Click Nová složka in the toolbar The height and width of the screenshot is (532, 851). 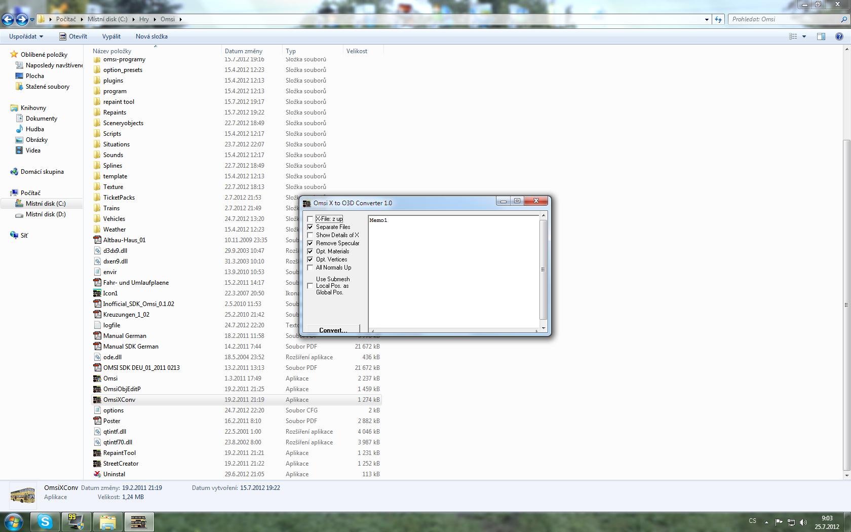pyautogui.click(x=151, y=36)
